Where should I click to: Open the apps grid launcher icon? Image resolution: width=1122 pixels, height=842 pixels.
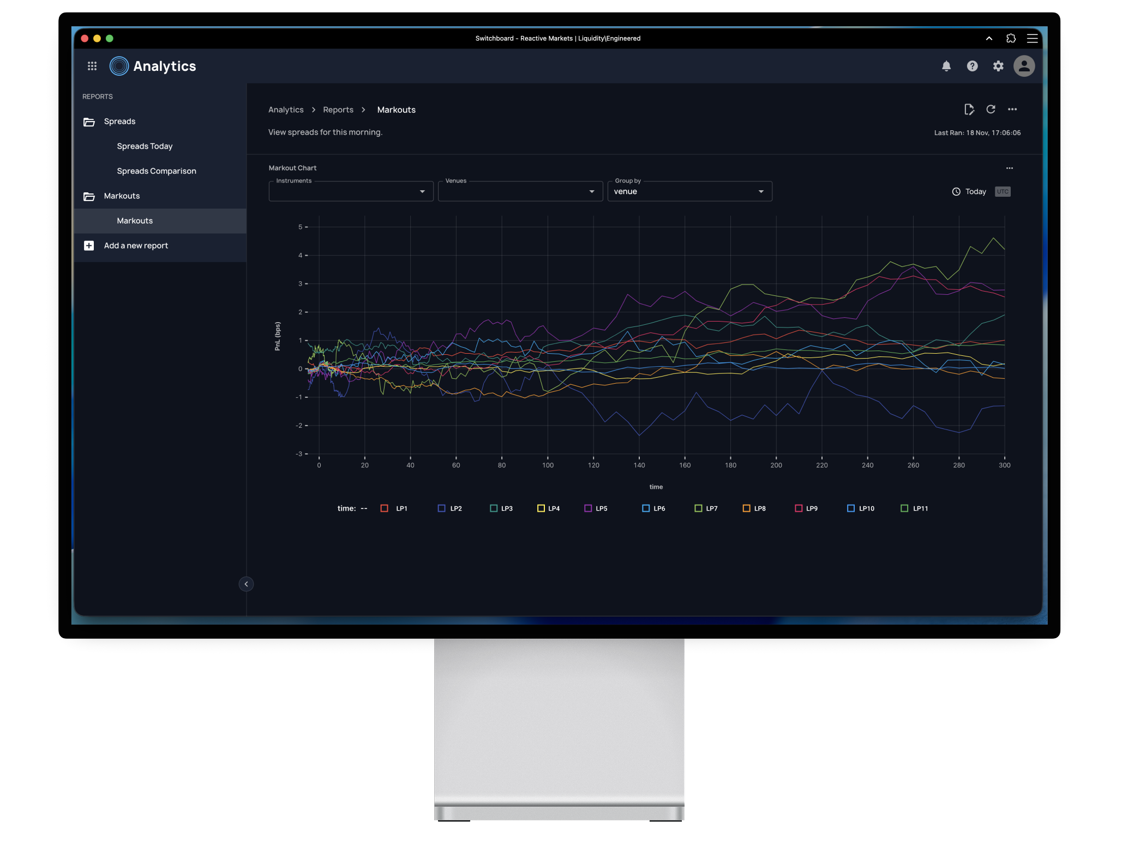pos(92,66)
